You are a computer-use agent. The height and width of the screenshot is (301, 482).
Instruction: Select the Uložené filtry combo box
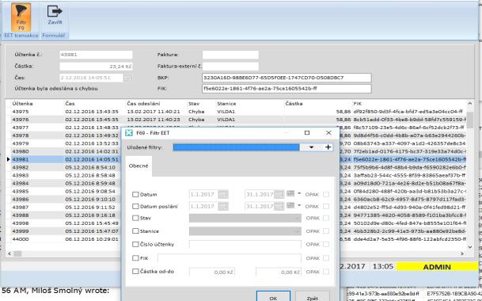(x=237, y=147)
